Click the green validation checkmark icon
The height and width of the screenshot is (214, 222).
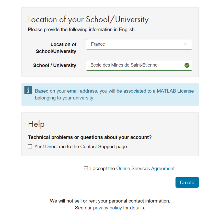click(187, 65)
